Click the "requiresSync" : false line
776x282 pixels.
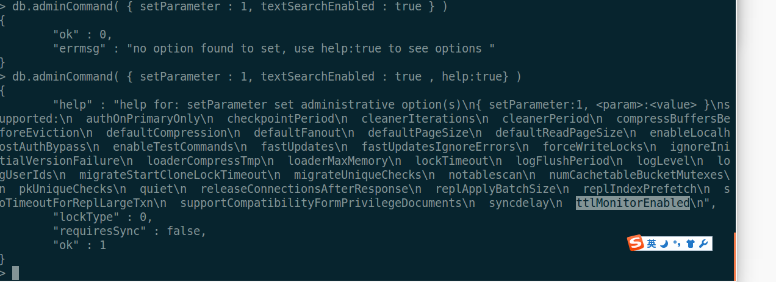click(130, 231)
